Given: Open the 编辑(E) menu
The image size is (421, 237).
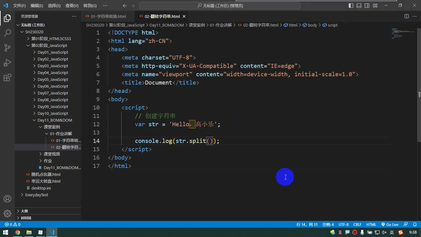Looking at the screenshot, I should (37, 6).
